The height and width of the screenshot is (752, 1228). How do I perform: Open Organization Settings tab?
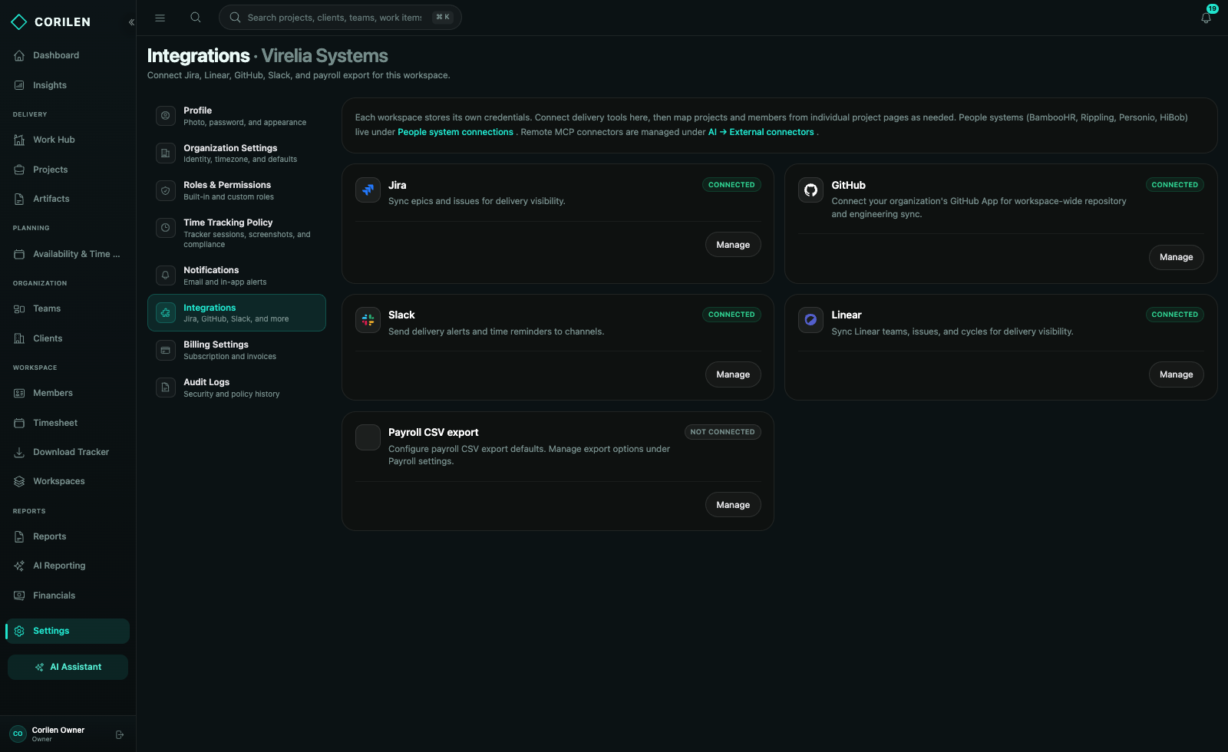coord(236,153)
